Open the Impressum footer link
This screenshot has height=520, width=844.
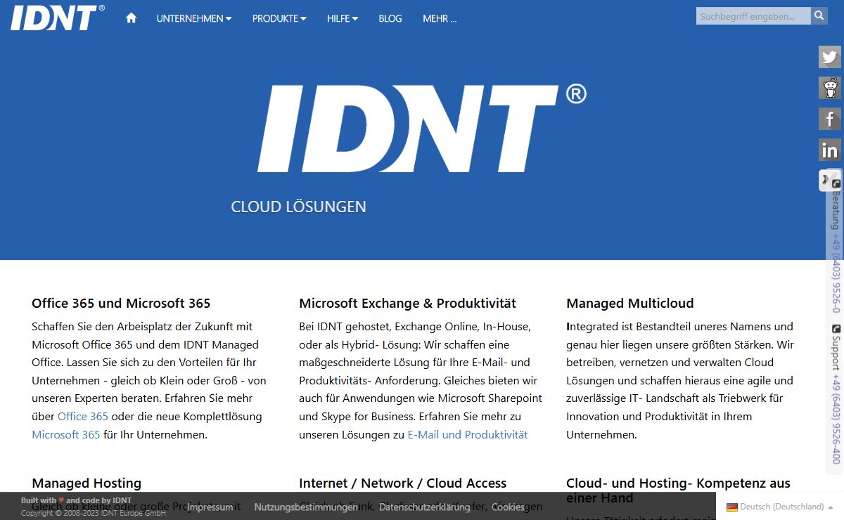[210, 507]
